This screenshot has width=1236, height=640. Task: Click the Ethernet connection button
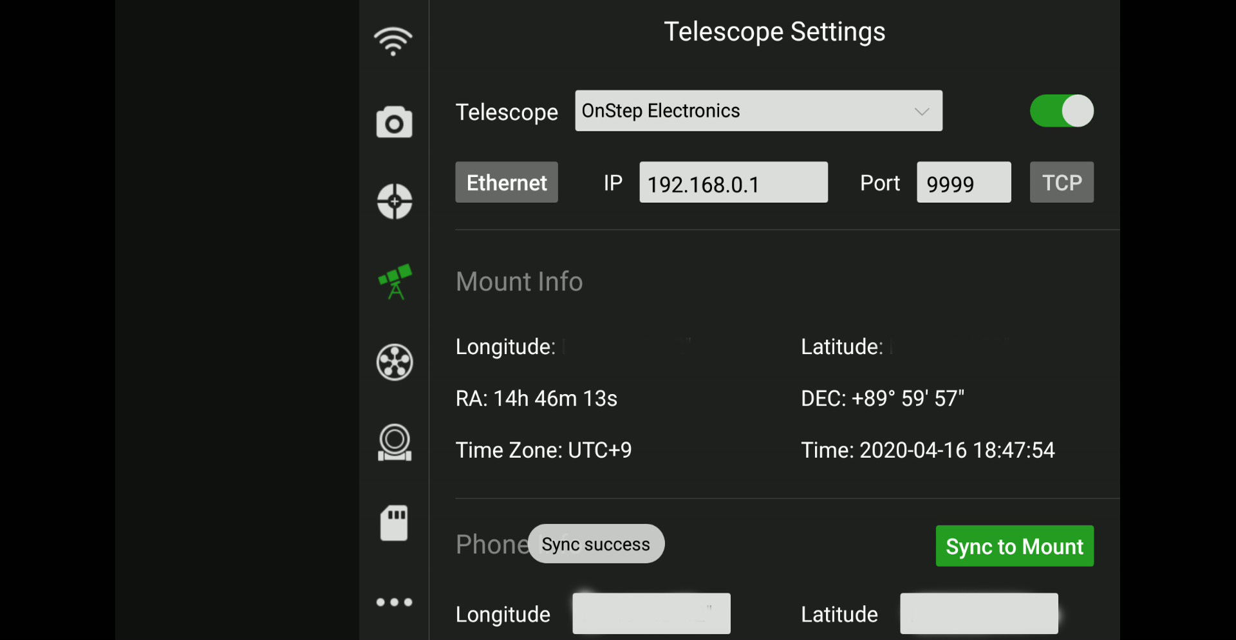[x=507, y=182]
